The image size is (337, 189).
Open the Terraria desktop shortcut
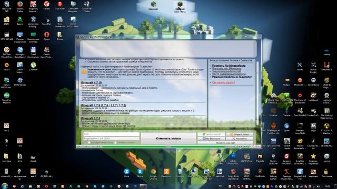point(286,112)
